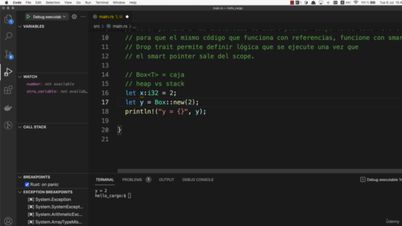This screenshot has width=402, height=226.
Task: Start debugging with green play arrow
Action: pyautogui.click(x=28, y=17)
